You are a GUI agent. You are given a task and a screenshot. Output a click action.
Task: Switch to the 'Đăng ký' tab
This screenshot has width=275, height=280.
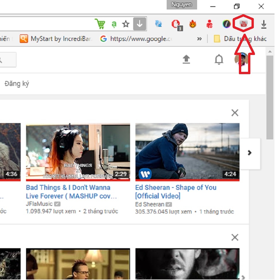tap(17, 84)
